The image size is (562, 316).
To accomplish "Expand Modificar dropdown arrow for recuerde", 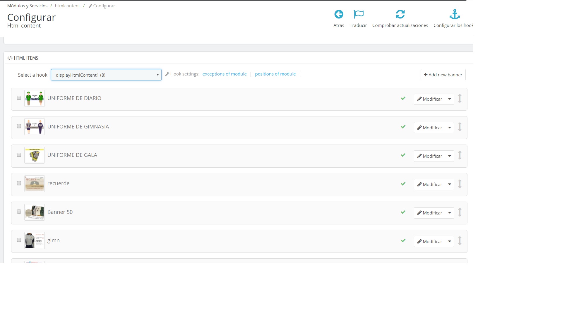I will click(x=449, y=184).
